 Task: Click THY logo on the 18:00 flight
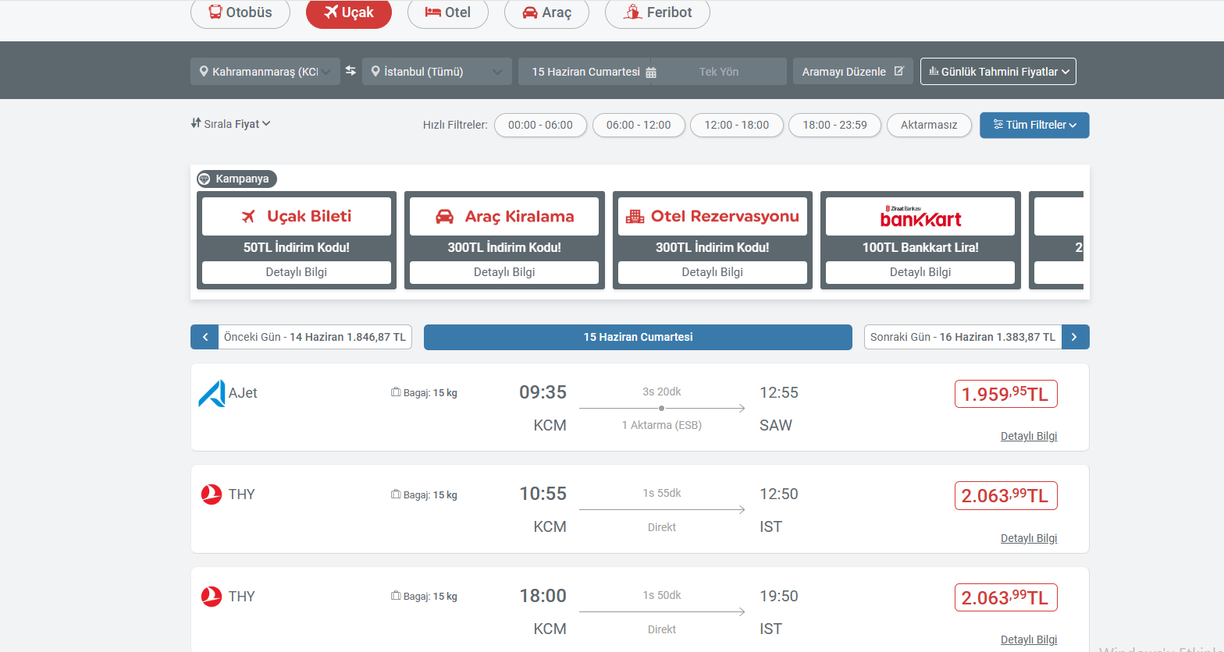[x=212, y=597]
